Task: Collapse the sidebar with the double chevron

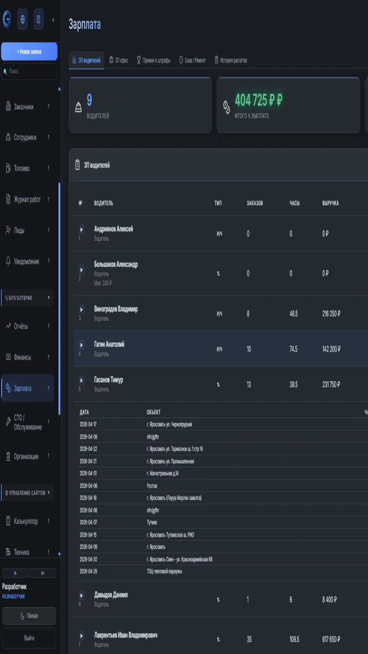Action: [x=53, y=20]
